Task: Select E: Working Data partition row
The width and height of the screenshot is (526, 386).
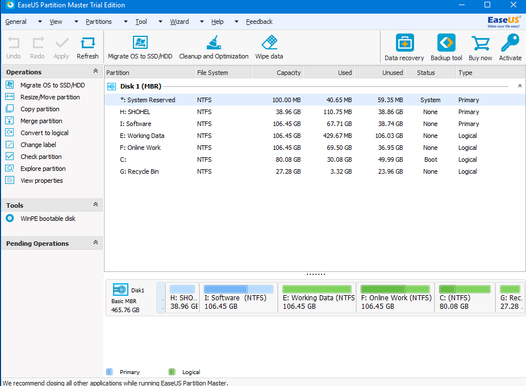Action: [315, 136]
